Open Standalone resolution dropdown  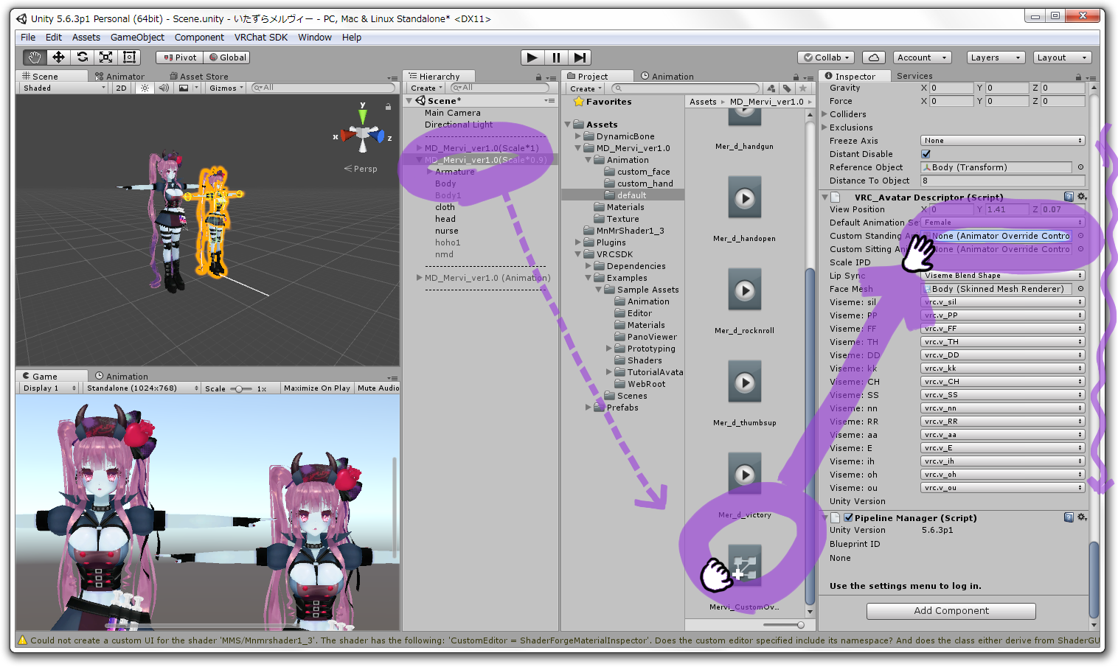142,388
